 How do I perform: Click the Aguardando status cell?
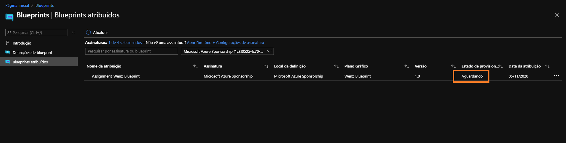[x=472, y=76]
